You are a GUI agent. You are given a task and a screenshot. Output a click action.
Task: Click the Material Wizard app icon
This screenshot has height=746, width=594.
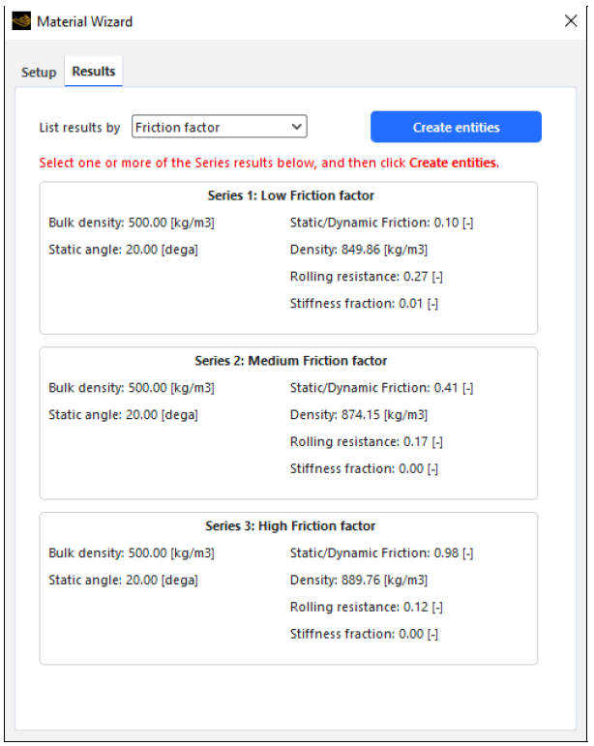[21, 21]
